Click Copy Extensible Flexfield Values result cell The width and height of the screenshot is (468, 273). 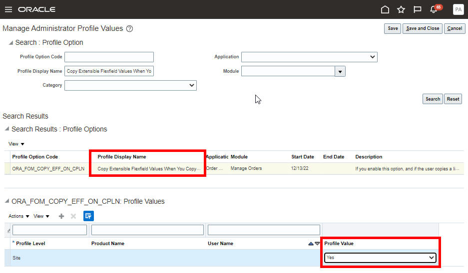pos(149,169)
